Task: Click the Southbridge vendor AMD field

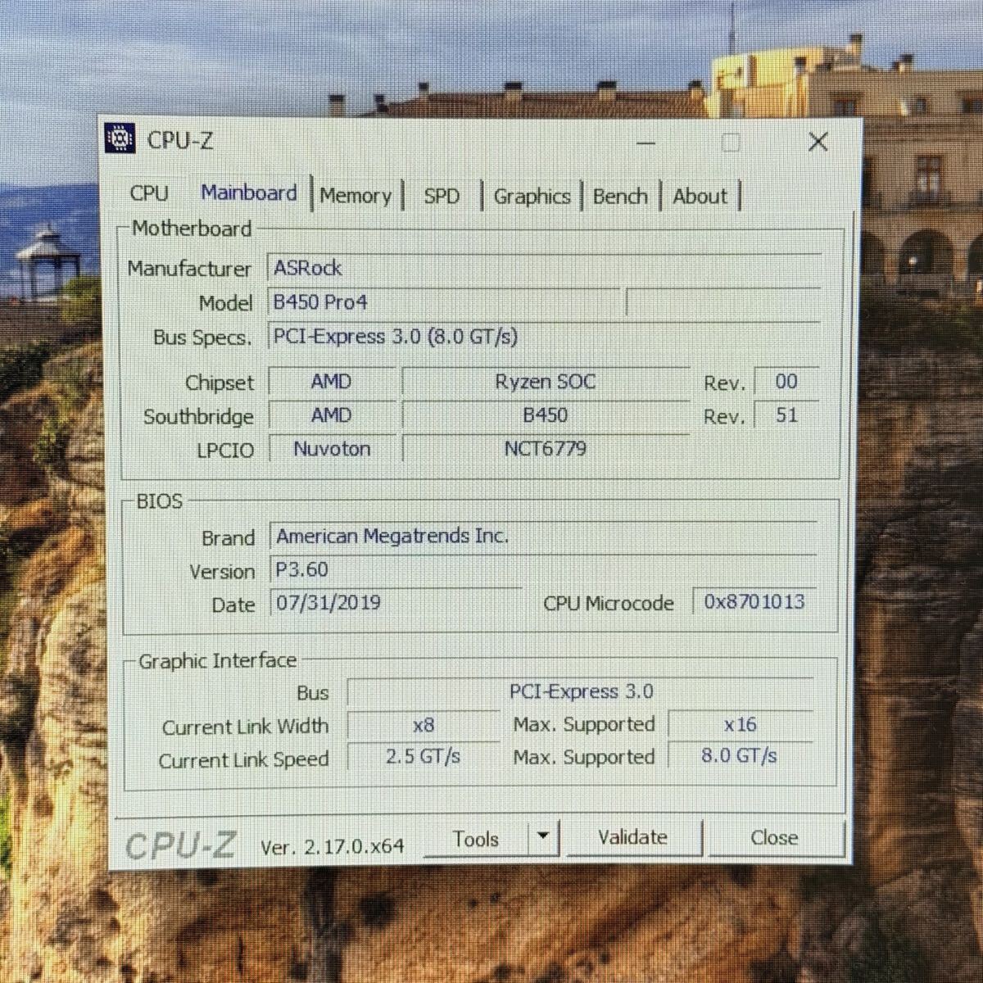Action: click(x=332, y=415)
